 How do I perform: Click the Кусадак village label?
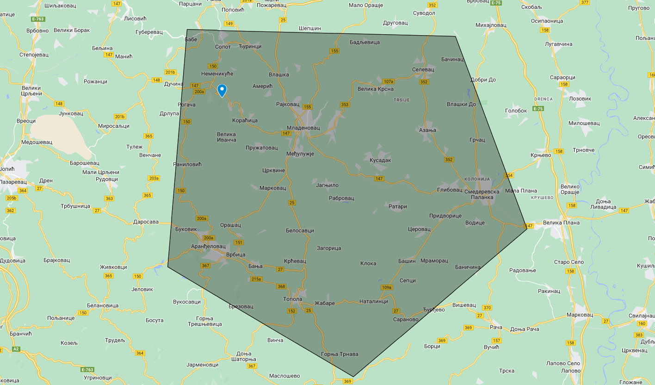(x=380, y=160)
